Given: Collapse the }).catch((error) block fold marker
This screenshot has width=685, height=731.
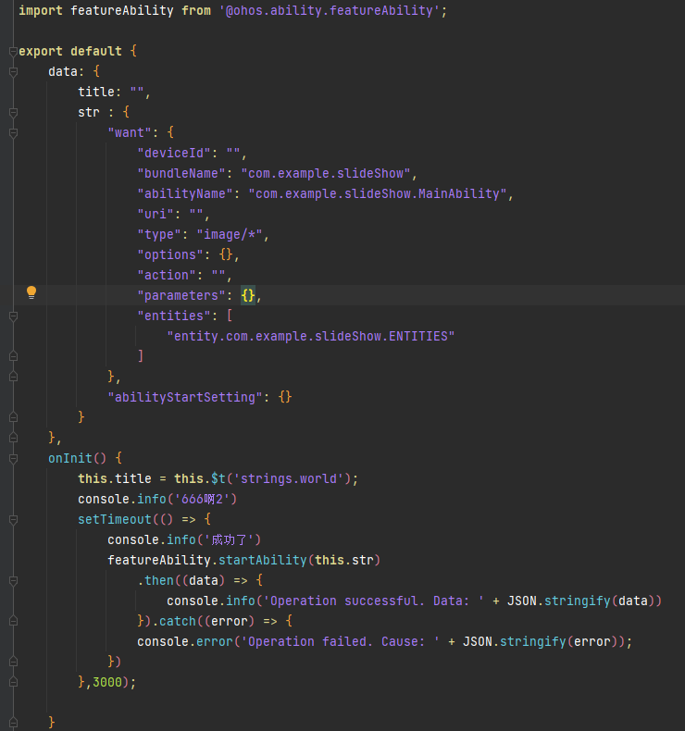Looking at the screenshot, I should tap(14, 622).
